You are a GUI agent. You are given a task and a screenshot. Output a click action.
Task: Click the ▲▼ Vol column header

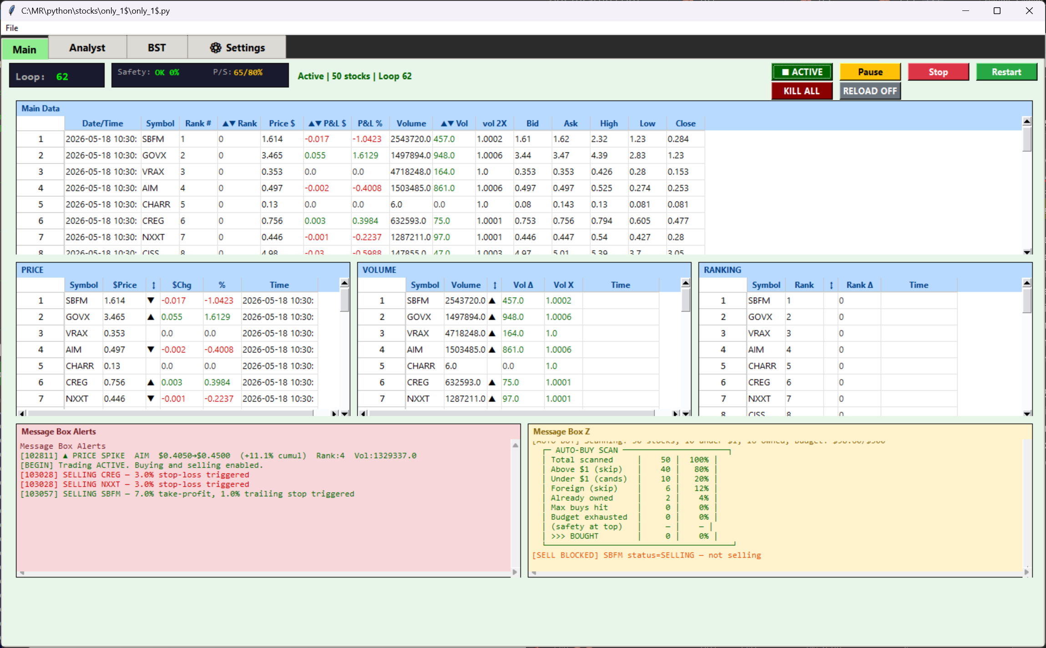tap(454, 123)
